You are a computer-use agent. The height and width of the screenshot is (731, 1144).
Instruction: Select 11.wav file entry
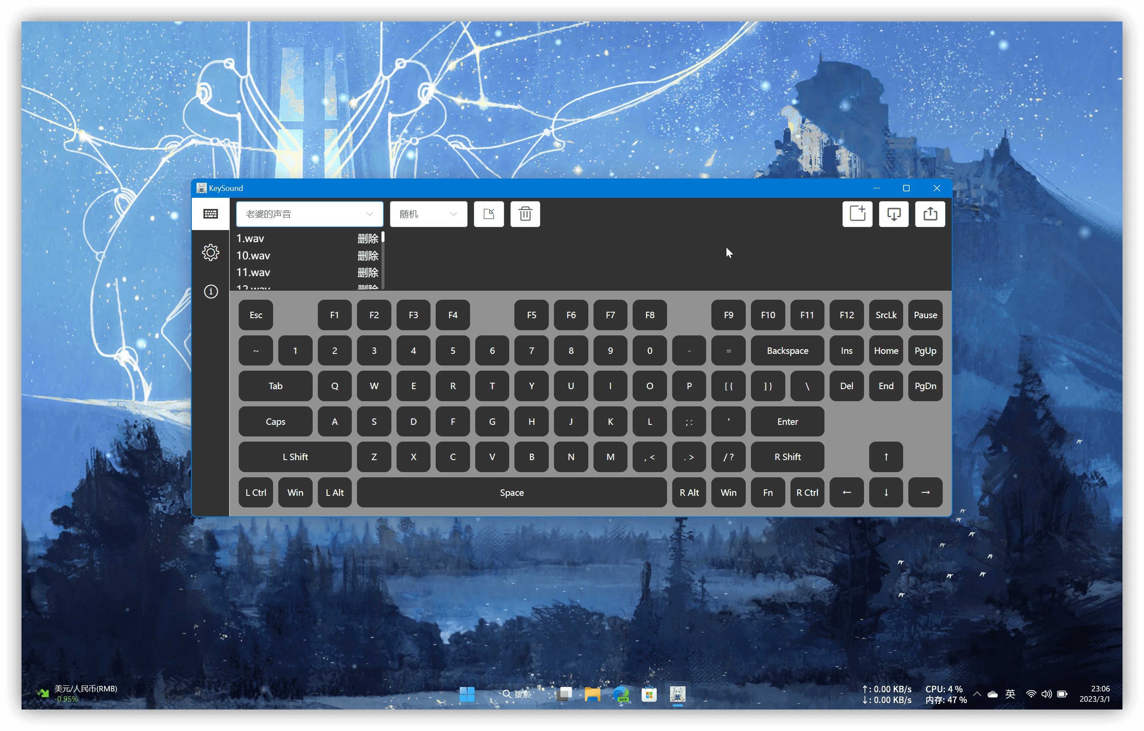pyautogui.click(x=255, y=272)
